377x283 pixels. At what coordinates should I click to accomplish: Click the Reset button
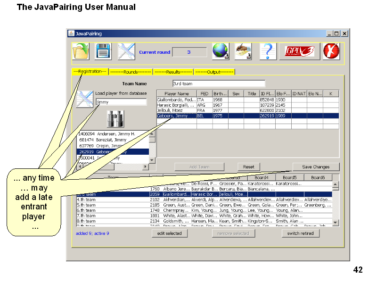[248, 167]
